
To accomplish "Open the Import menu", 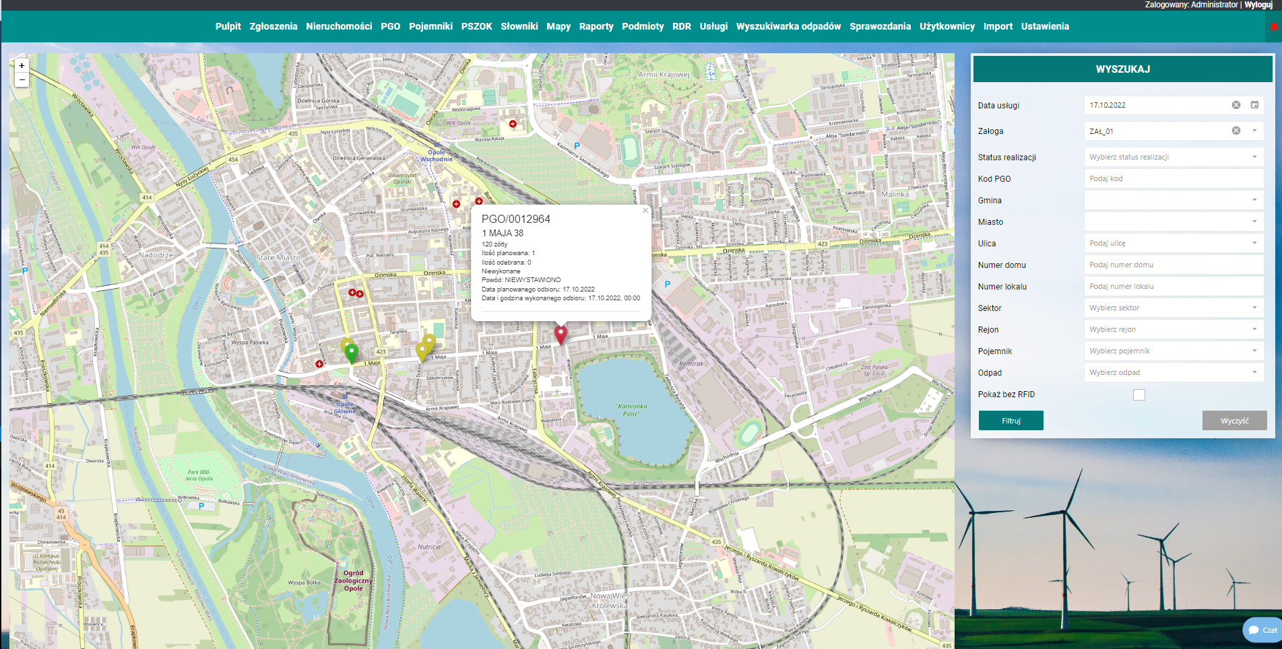I will coord(998,26).
